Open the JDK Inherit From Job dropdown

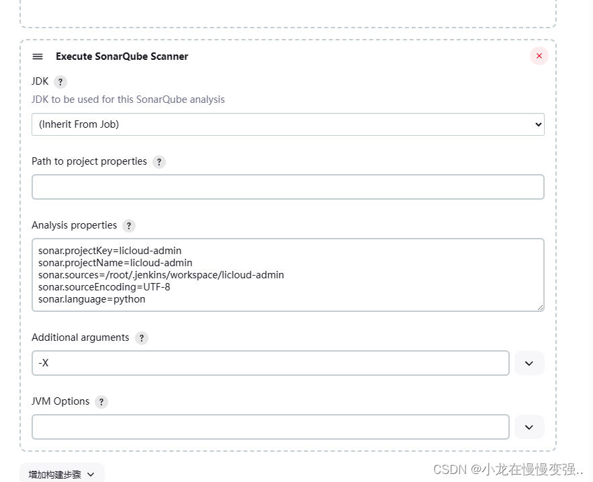point(288,124)
